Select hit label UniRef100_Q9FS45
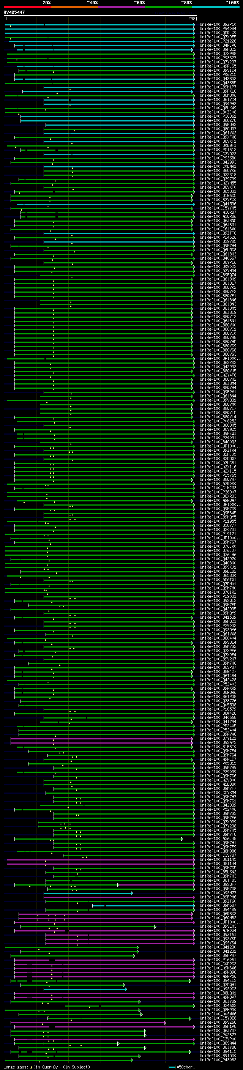This screenshot has height=1070, width=243. click(x=218, y=513)
